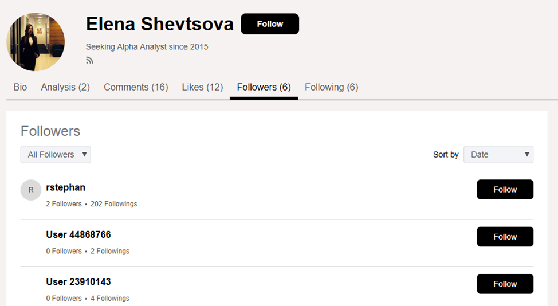Open User 23910143 profile link

[78, 282]
